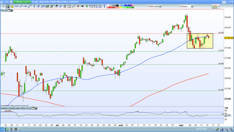Select the Fibonacci retracement tool
This screenshot has width=234, height=132.
[x=48, y=6]
